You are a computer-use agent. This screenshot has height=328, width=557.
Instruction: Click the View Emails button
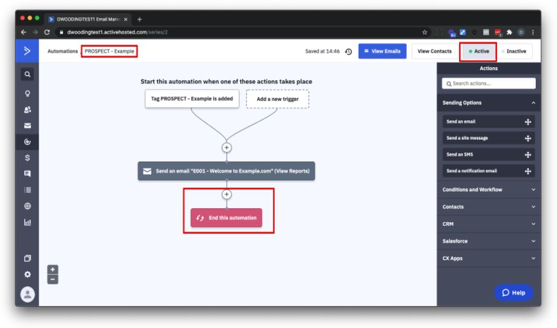(x=382, y=51)
